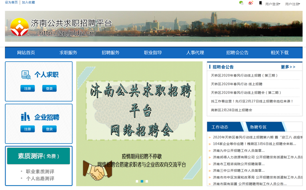This screenshot has width=306, height=190.
Task: Click the 更多>> link in 招聘会公告
Action: (x=288, y=67)
